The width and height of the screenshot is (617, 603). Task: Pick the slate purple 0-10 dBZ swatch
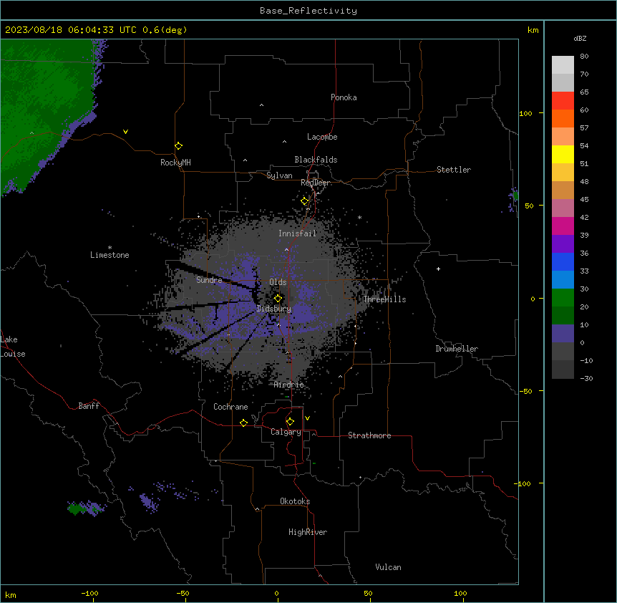tap(563, 334)
